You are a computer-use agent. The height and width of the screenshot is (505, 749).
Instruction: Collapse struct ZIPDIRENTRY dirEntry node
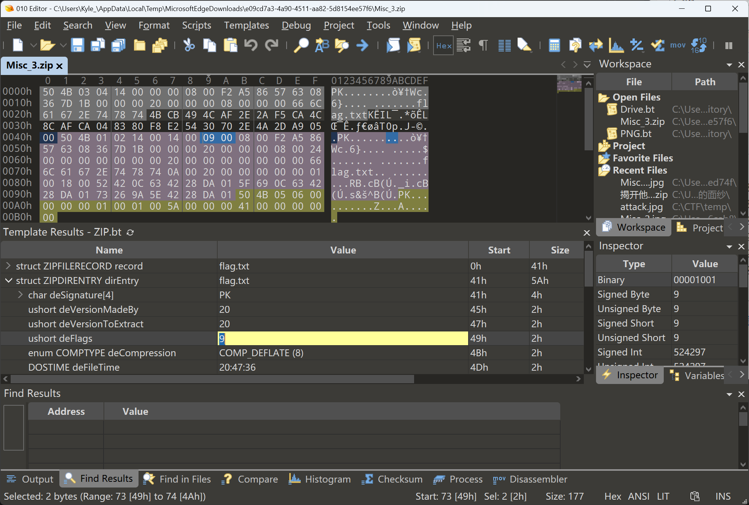(x=8, y=280)
